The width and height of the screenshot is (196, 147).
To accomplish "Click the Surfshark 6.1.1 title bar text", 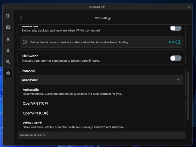I will [x=97, y=7].
